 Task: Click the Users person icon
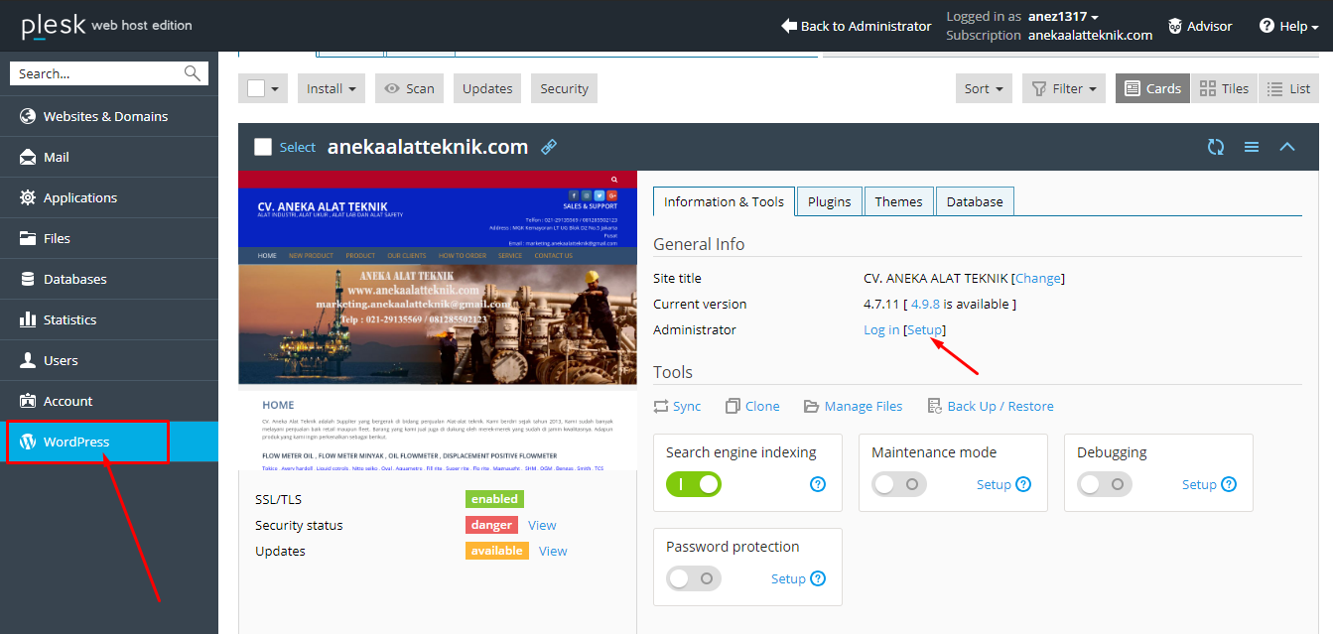[x=27, y=360]
